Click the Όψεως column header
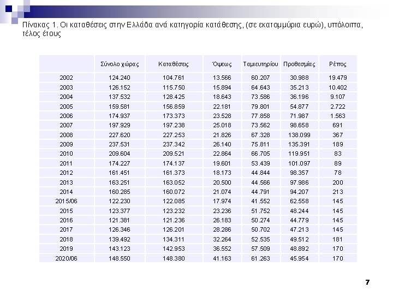The image size is (393, 295). [x=222, y=64]
